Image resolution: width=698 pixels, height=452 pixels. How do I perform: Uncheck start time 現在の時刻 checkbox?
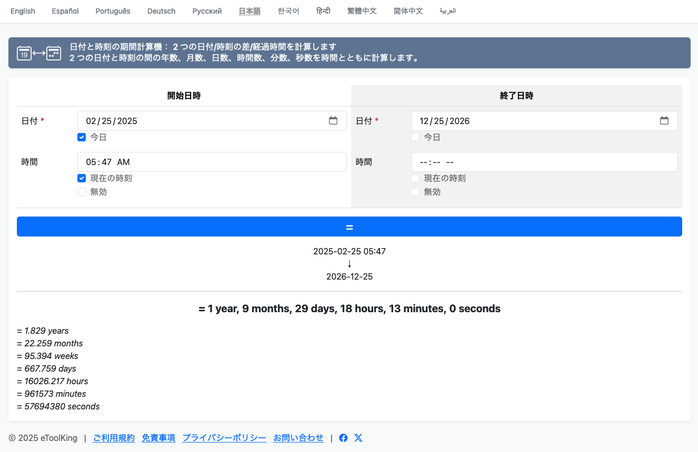(x=82, y=178)
